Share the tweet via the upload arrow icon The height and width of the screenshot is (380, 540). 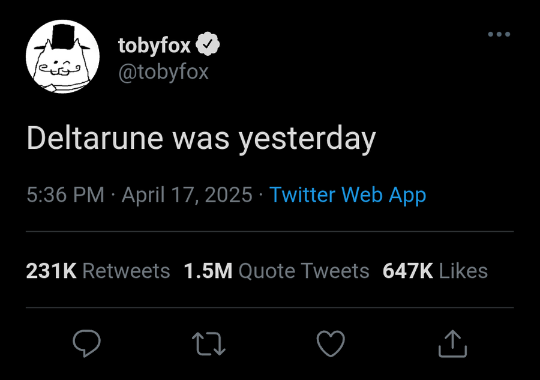[x=452, y=343]
